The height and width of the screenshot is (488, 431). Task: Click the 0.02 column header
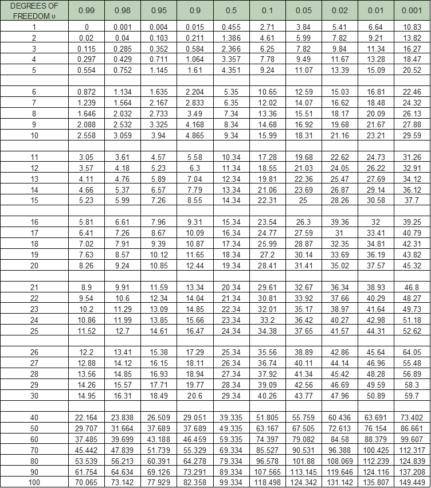click(339, 10)
